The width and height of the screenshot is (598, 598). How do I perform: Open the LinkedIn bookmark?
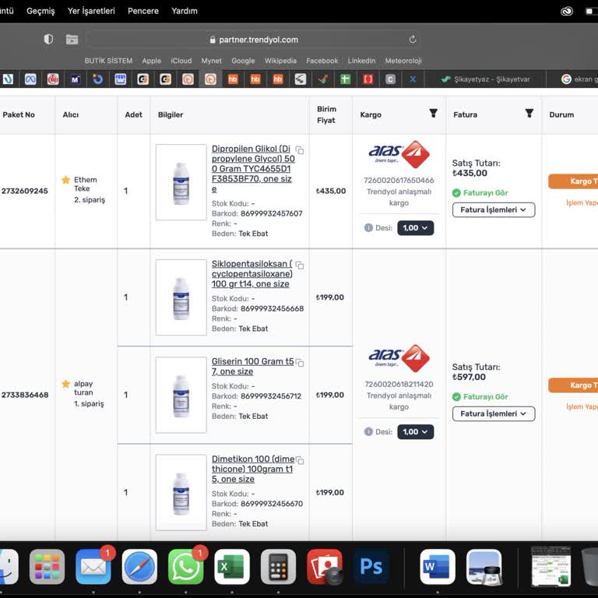click(x=361, y=61)
